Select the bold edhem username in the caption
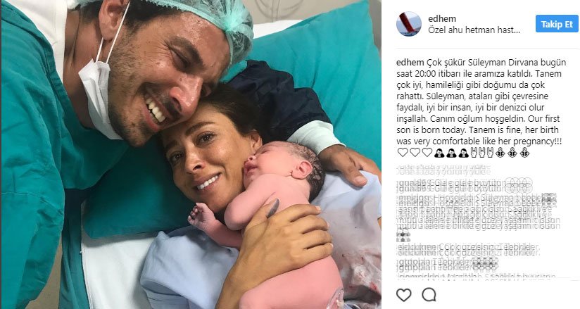 pos(410,62)
